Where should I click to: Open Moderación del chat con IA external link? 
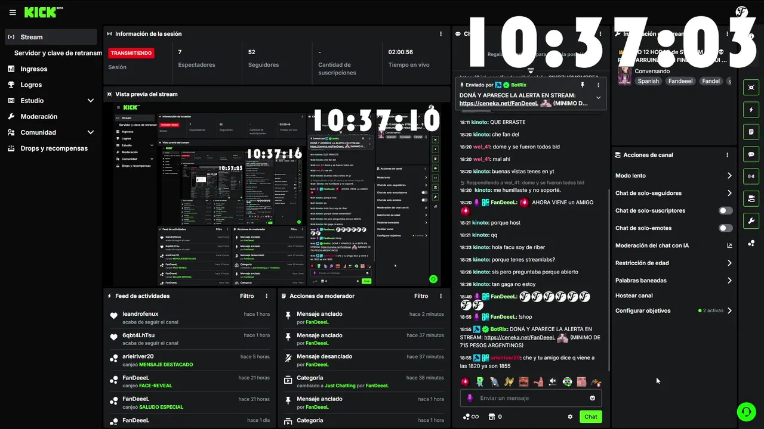pos(729,245)
